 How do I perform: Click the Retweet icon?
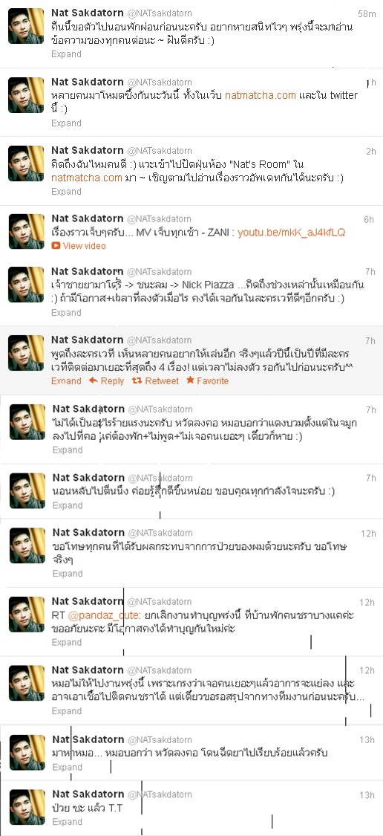click(x=137, y=380)
